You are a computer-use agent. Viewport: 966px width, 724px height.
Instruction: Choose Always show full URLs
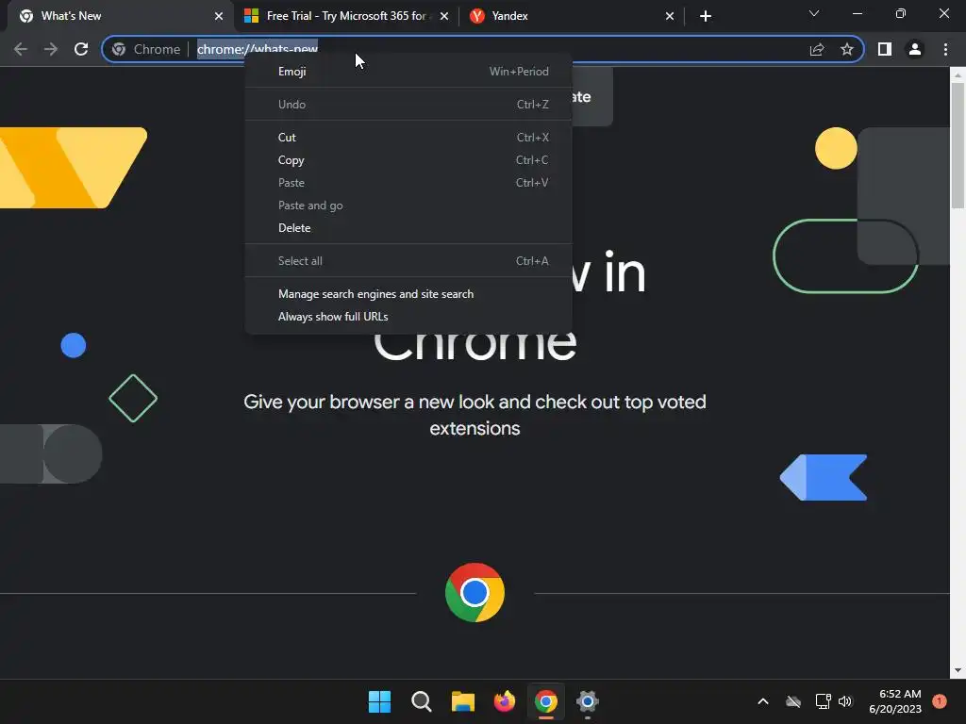tap(408, 317)
